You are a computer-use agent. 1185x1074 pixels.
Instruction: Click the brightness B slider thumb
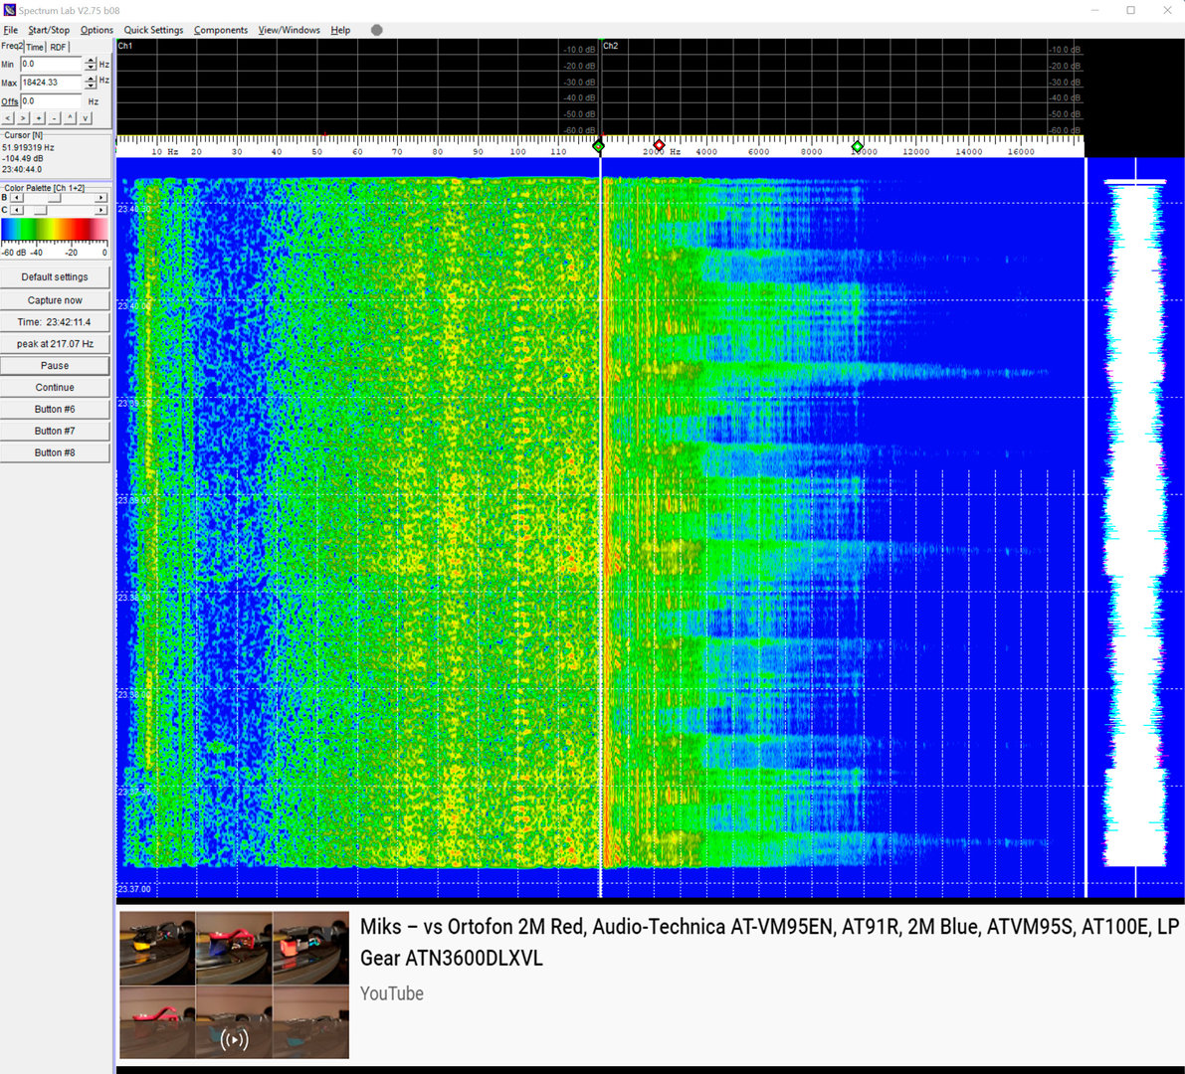55,198
